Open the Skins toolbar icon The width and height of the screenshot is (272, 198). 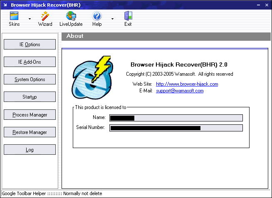pyautogui.click(x=14, y=19)
